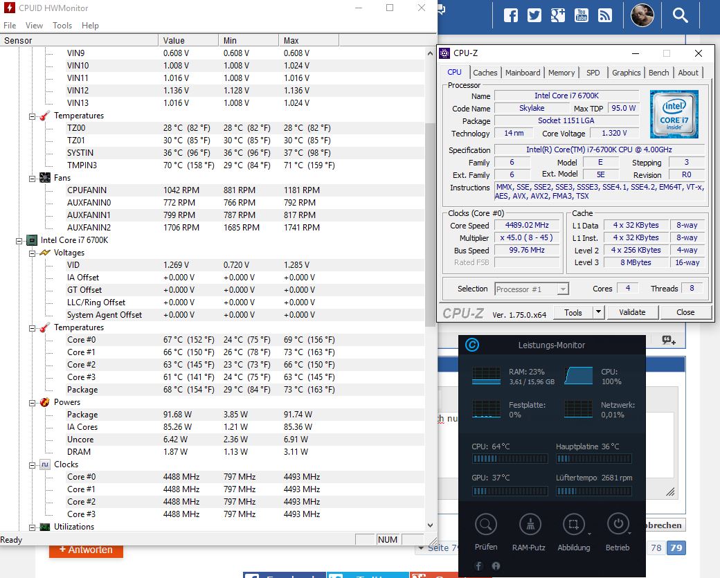Click the RAM usage graph in Leistungs-Monitor
Viewport: 720px width, 578px height.
coord(486,376)
